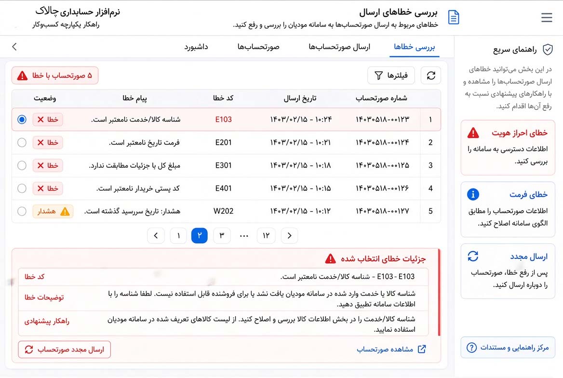Click the W202 warning code cell

click(x=223, y=211)
